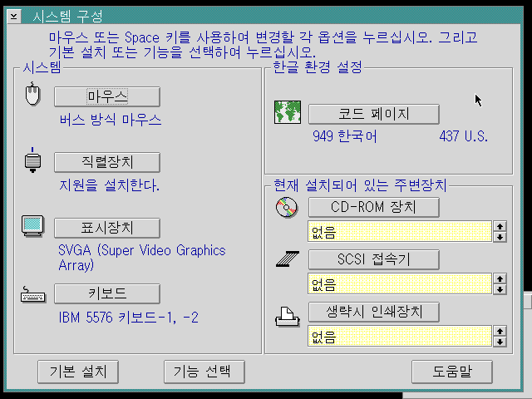Click the CD-ROM 없음 value field
532x399 pixels.
pyautogui.click(x=400, y=232)
